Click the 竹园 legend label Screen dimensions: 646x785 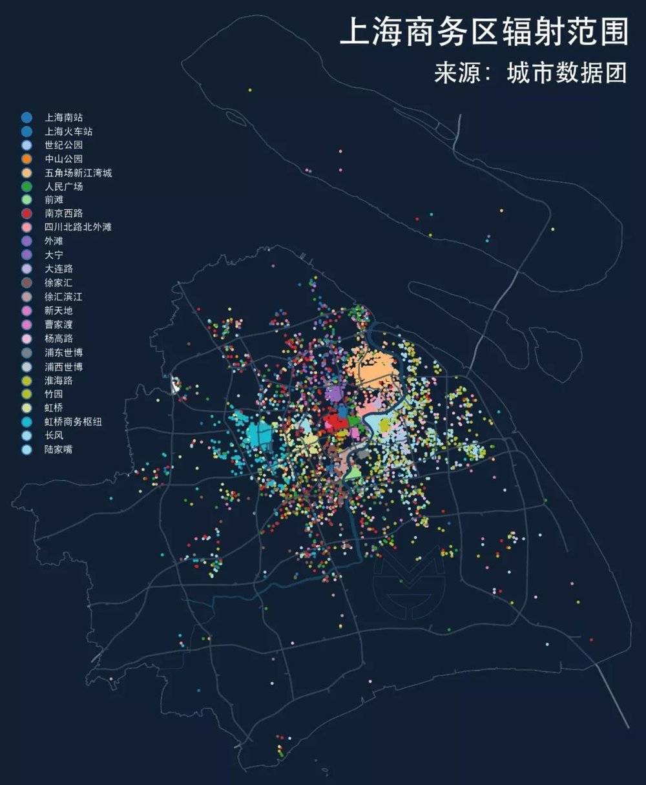click(x=54, y=394)
